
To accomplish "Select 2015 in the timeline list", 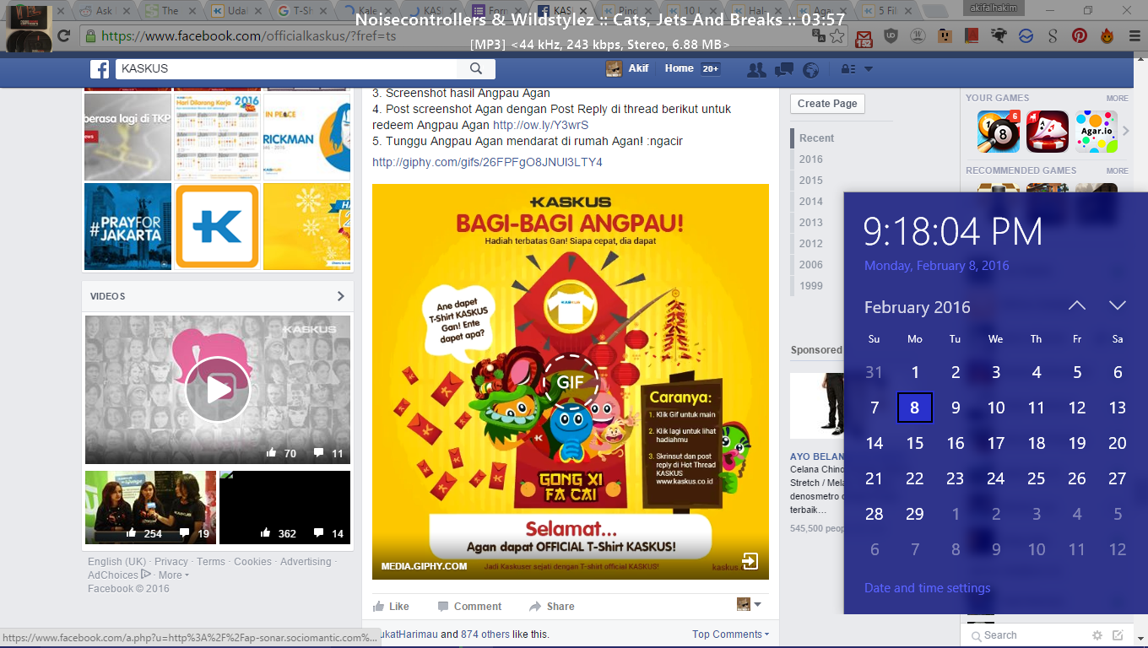I will [811, 181].
